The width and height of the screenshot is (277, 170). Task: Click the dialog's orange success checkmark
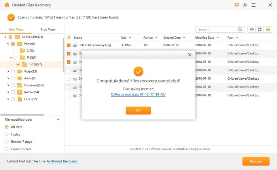138,71
